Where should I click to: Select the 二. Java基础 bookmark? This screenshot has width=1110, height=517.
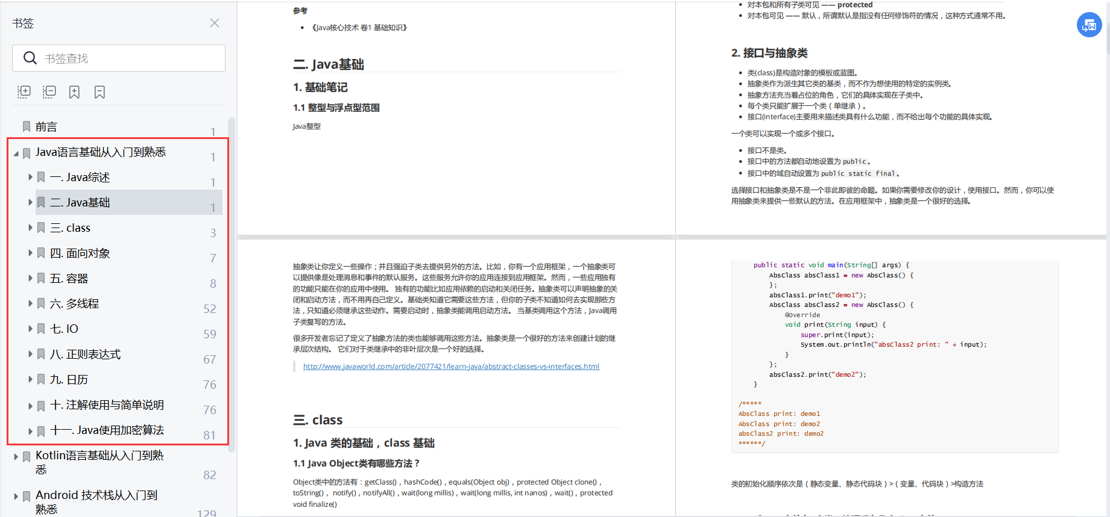tap(80, 203)
